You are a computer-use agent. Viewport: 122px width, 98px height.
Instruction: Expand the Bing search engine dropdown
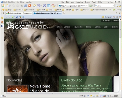[113, 6]
